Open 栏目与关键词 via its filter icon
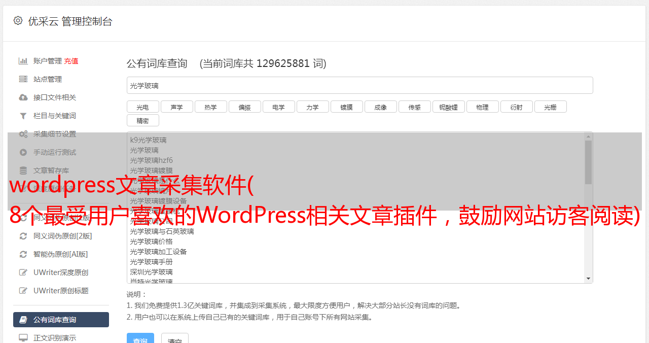Screen dimensions: 649x343 click(23, 116)
